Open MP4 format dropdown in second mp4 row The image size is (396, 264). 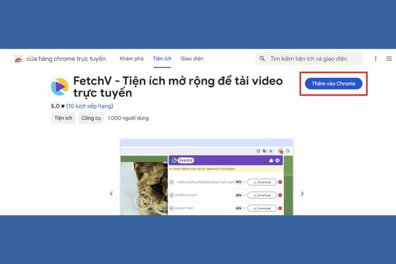(x=240, y=195)
